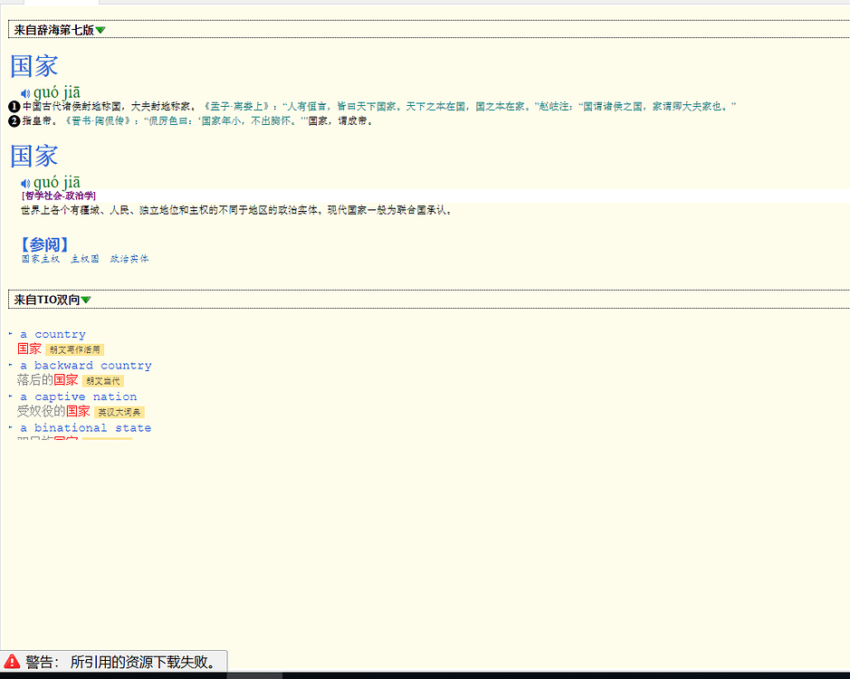Click the bullet beside 'a binational state'
Viewport: 850px width, 679px height.
tap(10, 427)
